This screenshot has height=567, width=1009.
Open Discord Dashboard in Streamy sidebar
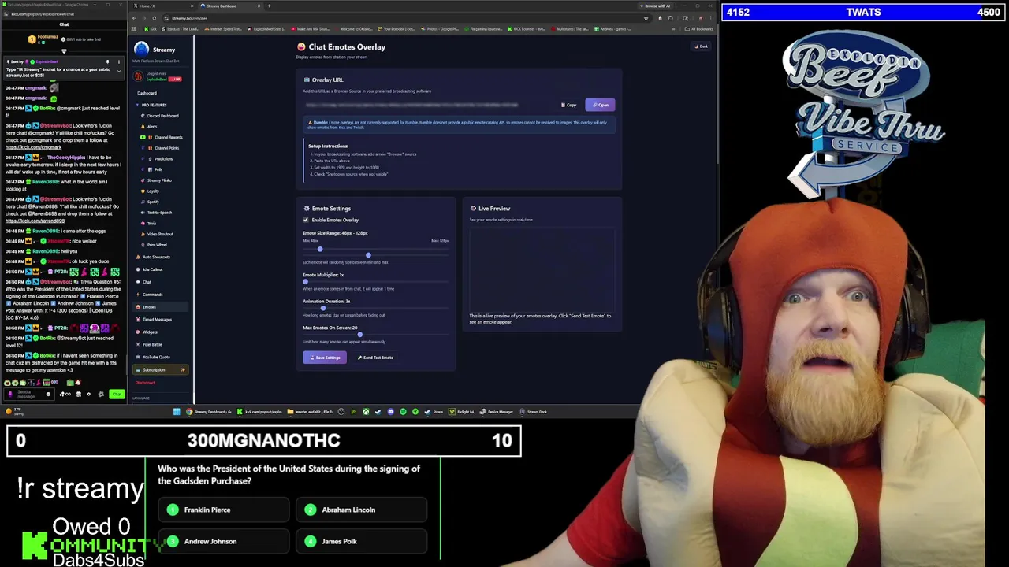tap(162, 116)
